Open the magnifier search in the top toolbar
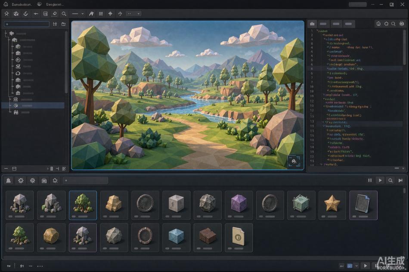This screenshot has height=272, width=409. [64, 13]
